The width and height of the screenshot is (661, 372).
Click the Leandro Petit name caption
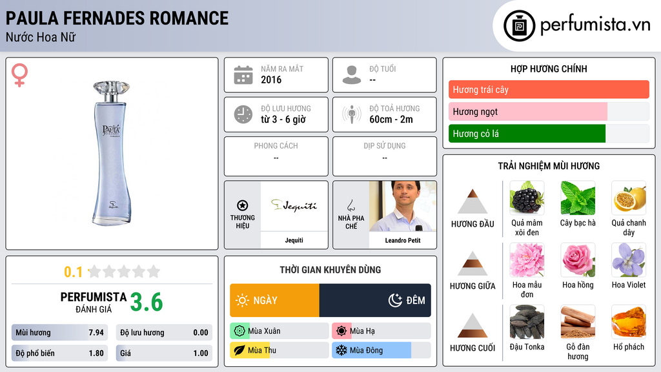[403, 240]
